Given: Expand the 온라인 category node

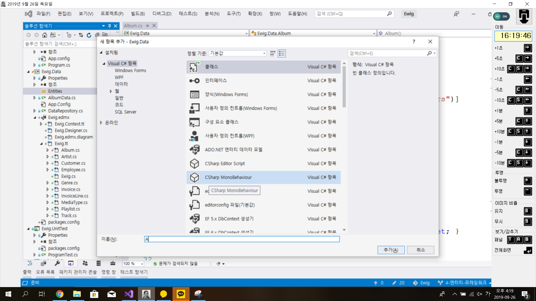Looking at the screenshot, I should (101, 123).
